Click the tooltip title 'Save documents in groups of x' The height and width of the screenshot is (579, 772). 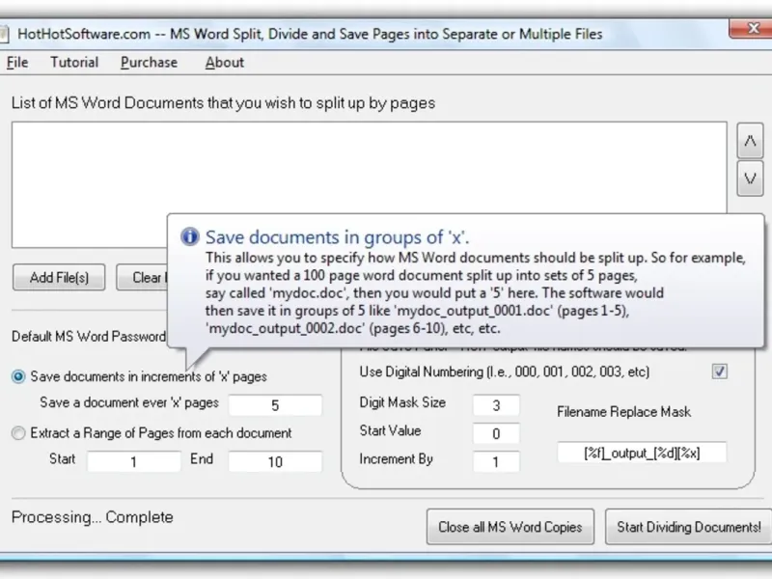coord(337,237)
